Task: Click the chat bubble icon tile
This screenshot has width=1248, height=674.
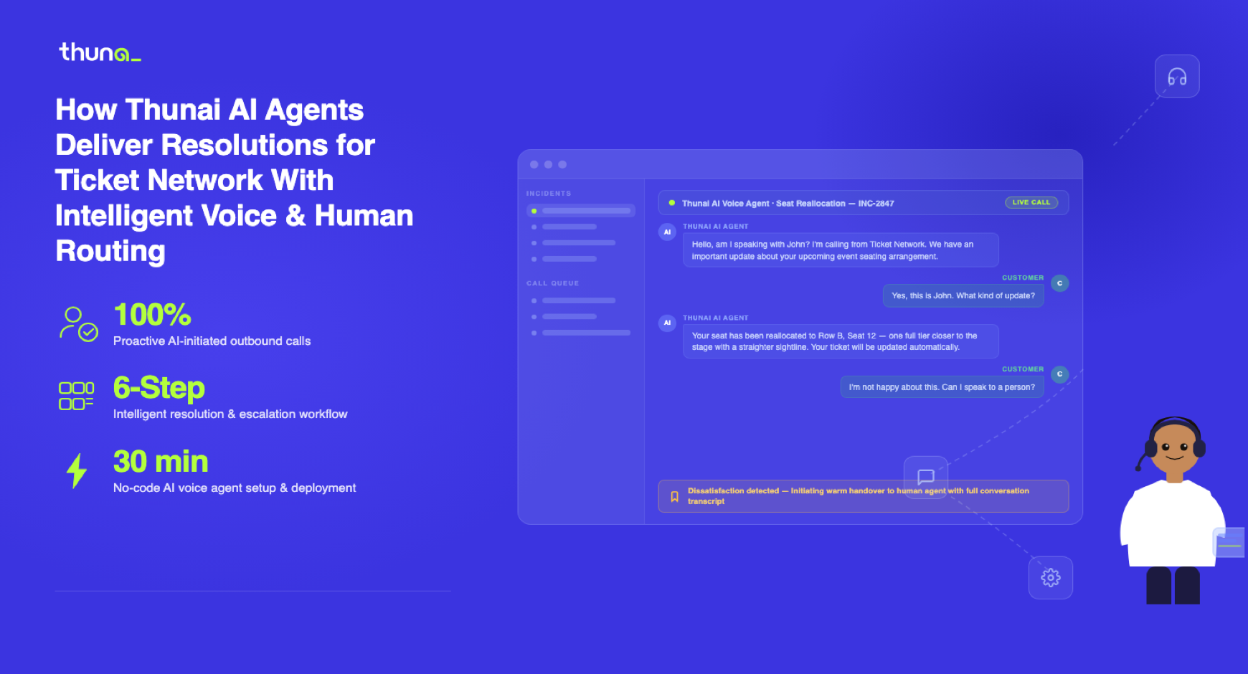Action: coord(926,477)
